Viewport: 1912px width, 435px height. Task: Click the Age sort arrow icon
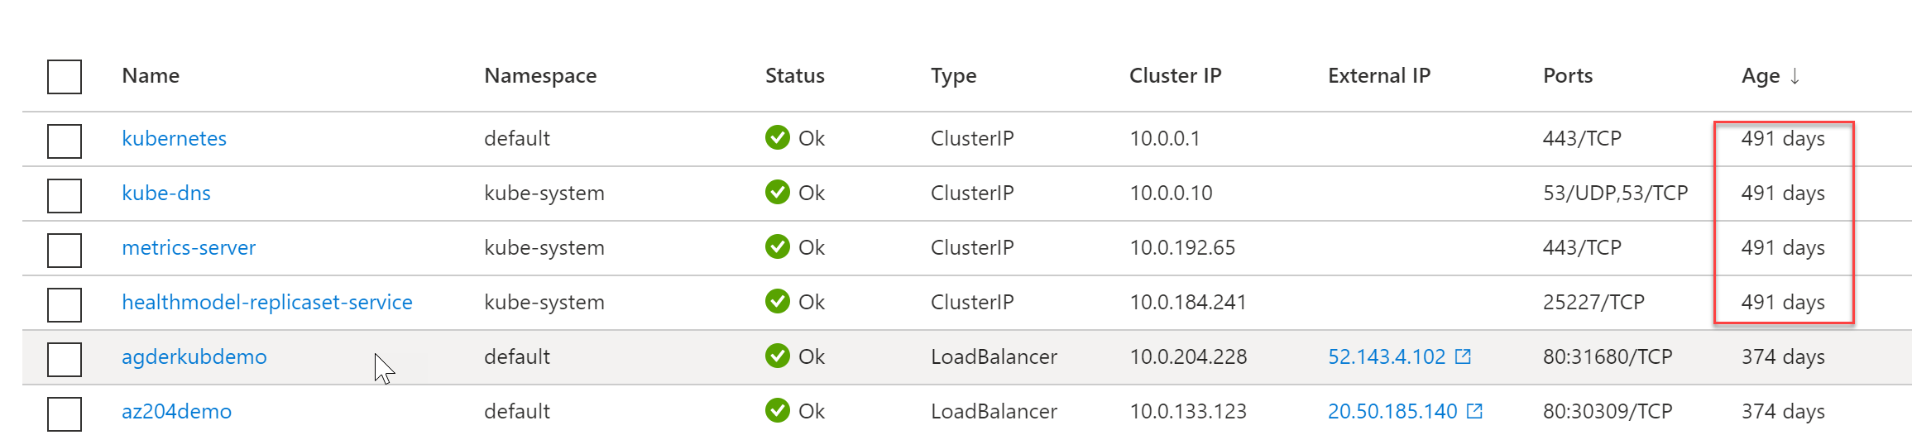tap(1795, 76)
